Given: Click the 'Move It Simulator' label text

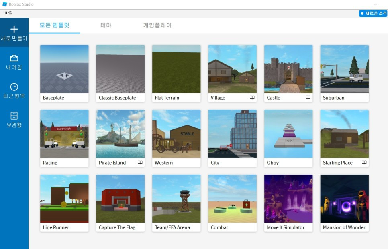Looking at the screenshot, I should coord(286,227).
